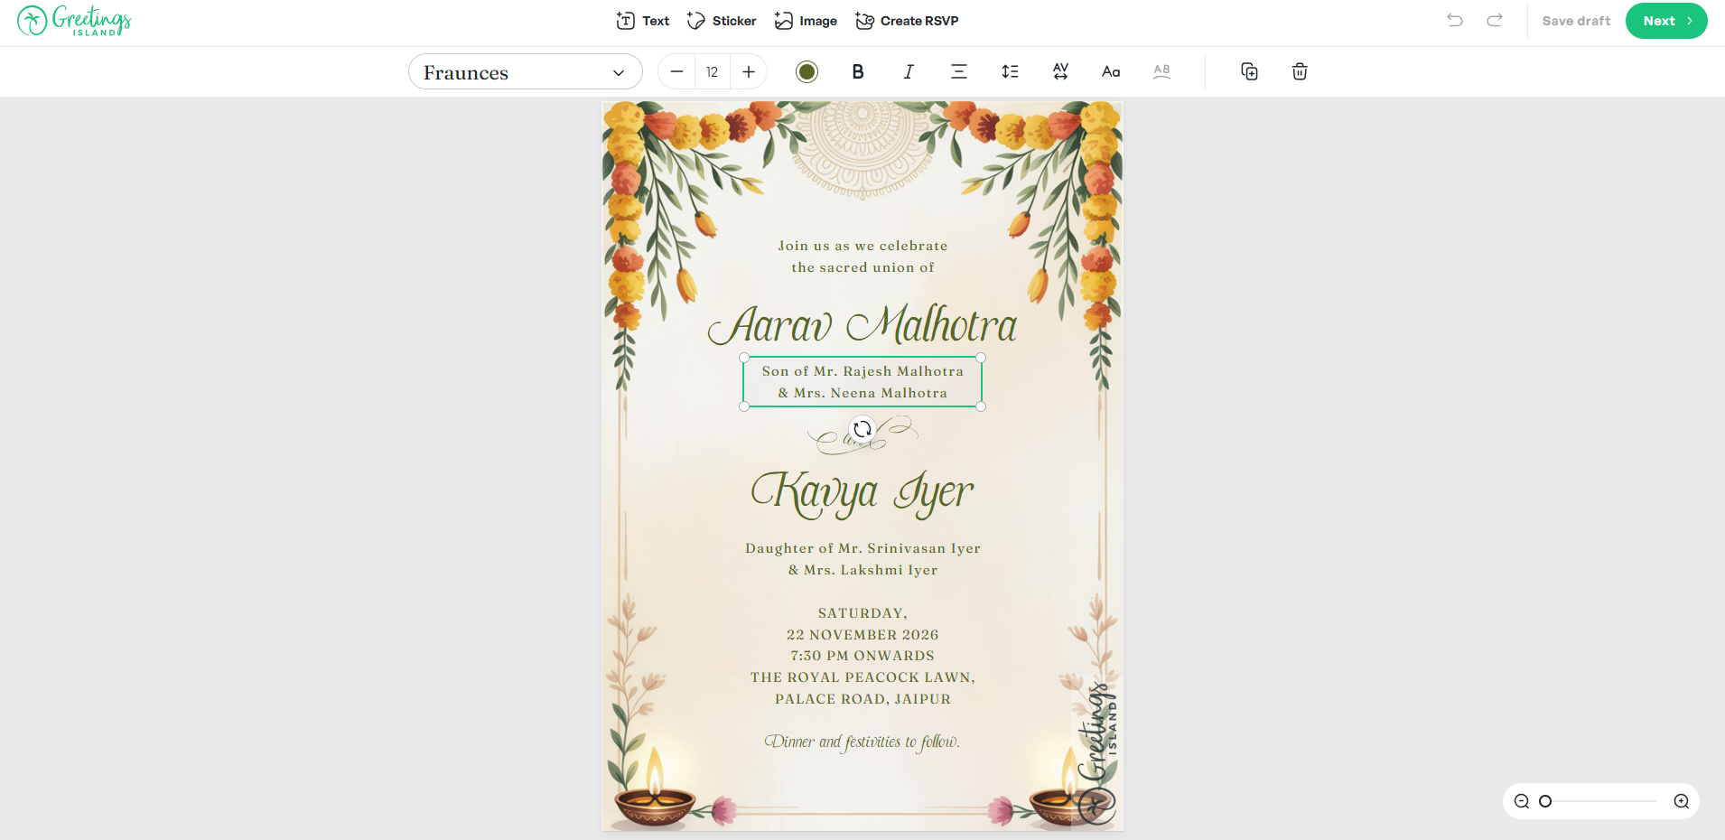Duplicate the selected text box

(1249, 72)
